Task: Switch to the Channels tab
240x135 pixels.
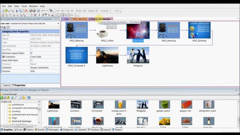Action: coord(81,130)
